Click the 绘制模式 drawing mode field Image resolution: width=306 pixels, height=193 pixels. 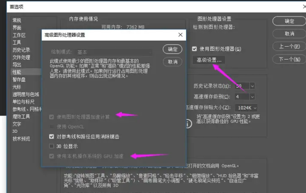(113, 52)
